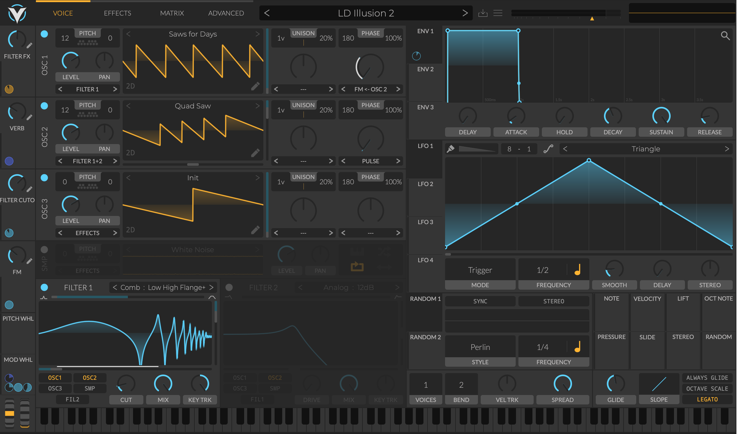
Task: Click the OCT NOTE modulation source
Action: pyautogui.click(x=718, y=312)
